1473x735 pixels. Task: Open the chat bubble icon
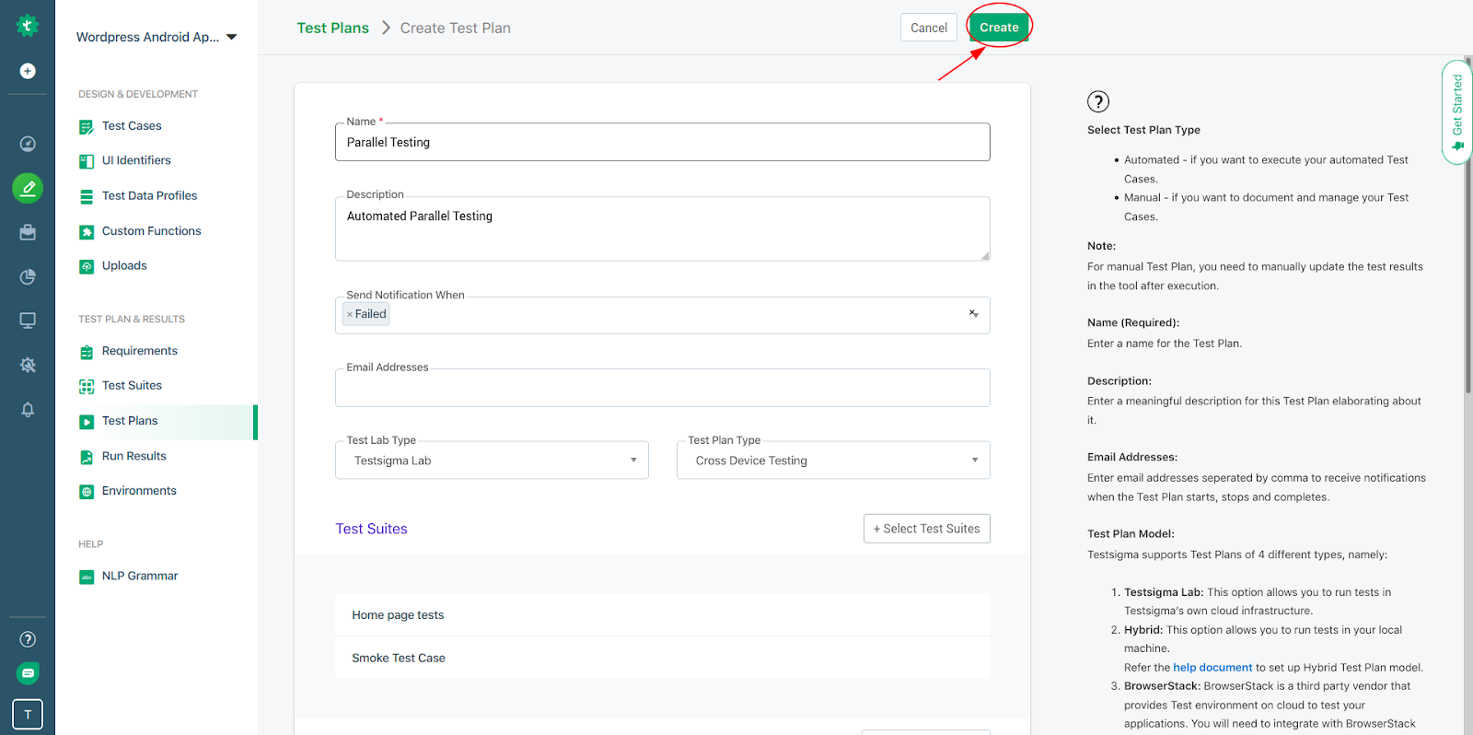click(x=28, y=673)
